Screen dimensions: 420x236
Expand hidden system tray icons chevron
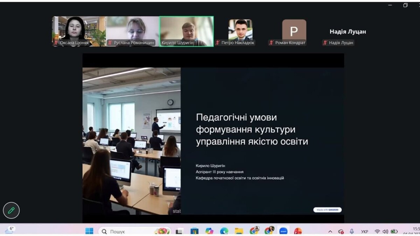coord(330,231)
